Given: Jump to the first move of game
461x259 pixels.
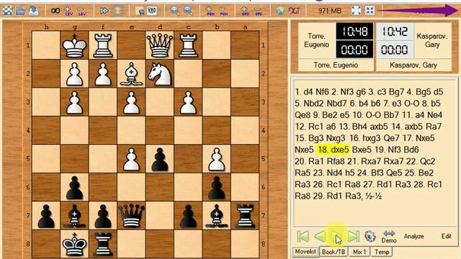Looking at the screenshot, I should (303, 236).
